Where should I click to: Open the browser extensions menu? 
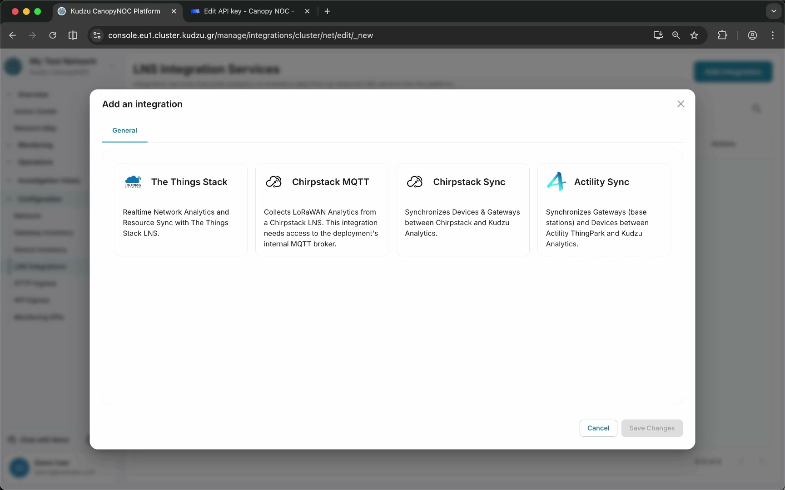click(722, 35)
